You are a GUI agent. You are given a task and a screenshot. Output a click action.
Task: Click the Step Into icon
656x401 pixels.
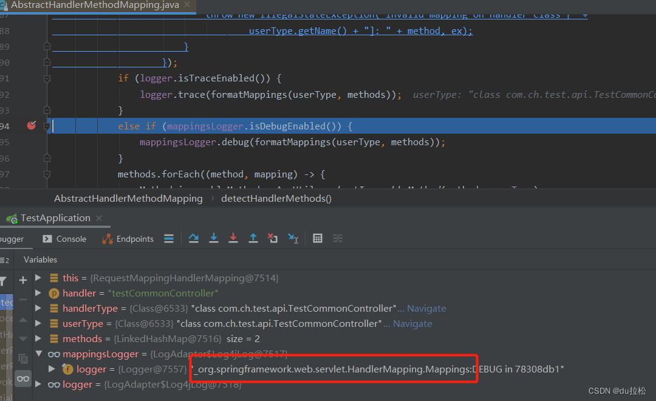pos(214,238)
